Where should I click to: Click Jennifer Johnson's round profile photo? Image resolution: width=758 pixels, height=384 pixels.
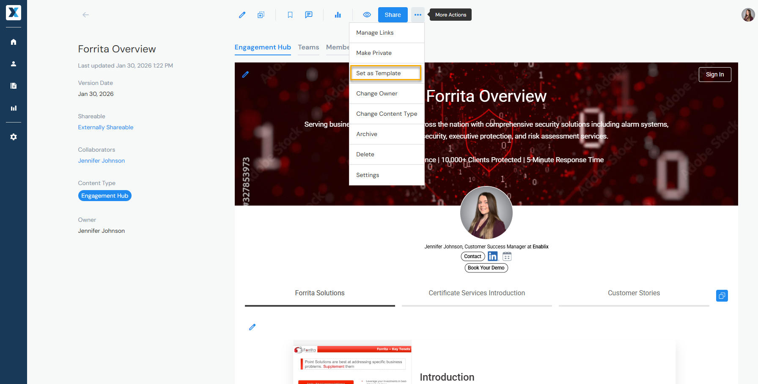[x=486, y=212]
